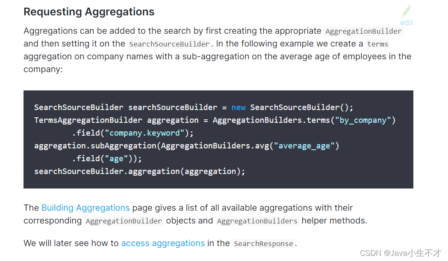Click the SearchResponse inline code term

263,244
